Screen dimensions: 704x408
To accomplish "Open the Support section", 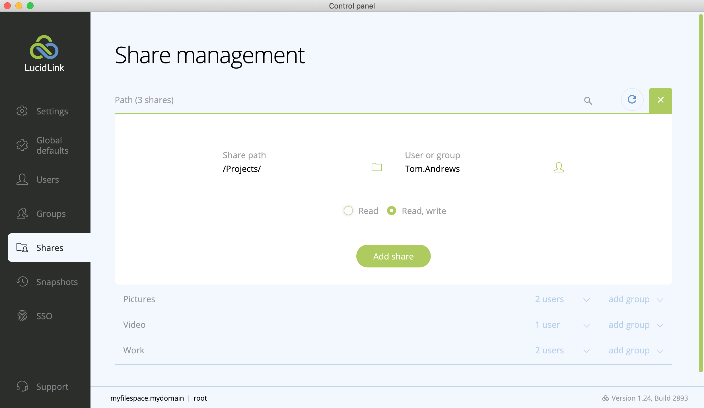I will coord(22,386).
